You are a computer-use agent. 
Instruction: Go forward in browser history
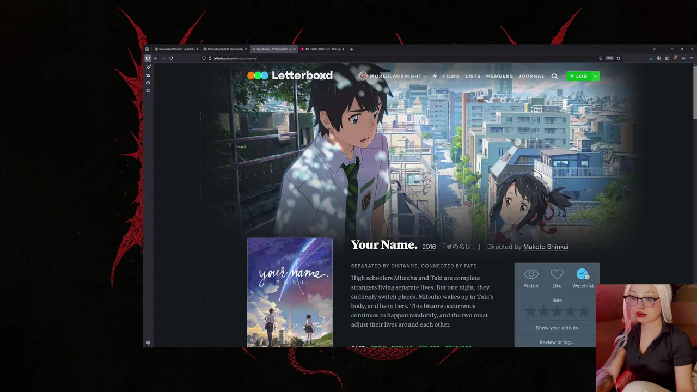point(163,58)
